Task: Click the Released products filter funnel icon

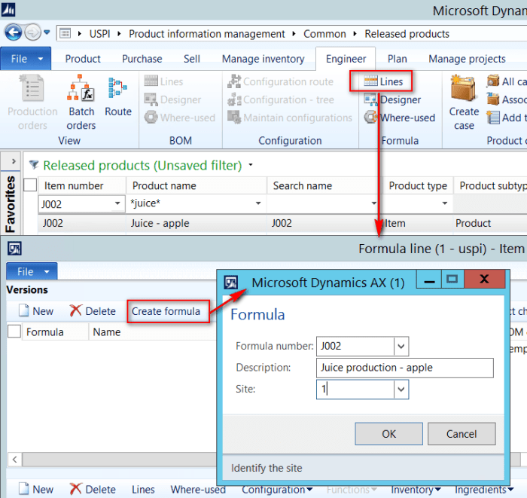Action: point(34,165)
